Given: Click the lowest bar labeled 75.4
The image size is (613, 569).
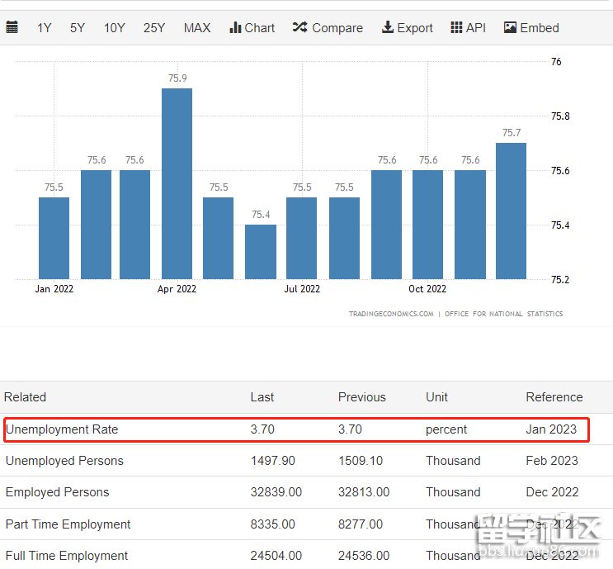Looking at the screenshot, I should 261,252.
